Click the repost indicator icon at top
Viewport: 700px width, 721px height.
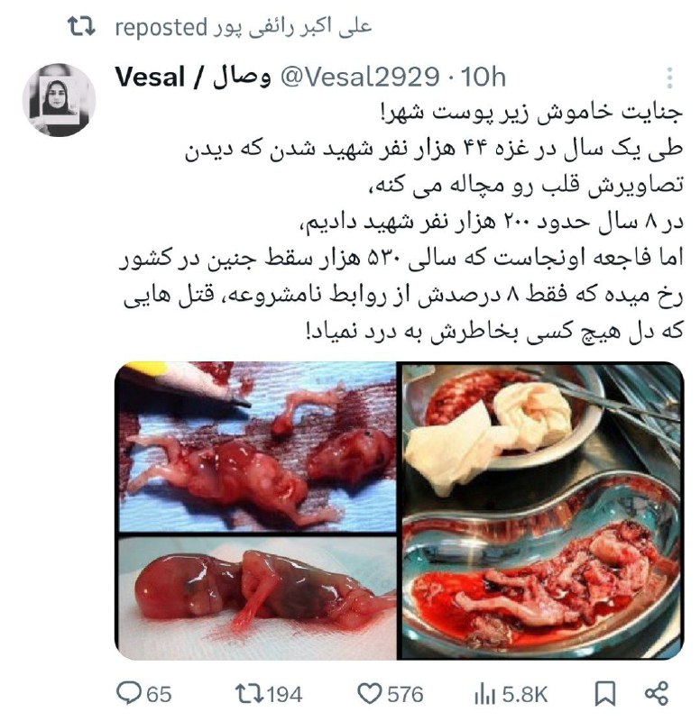[x=81, y=26]
